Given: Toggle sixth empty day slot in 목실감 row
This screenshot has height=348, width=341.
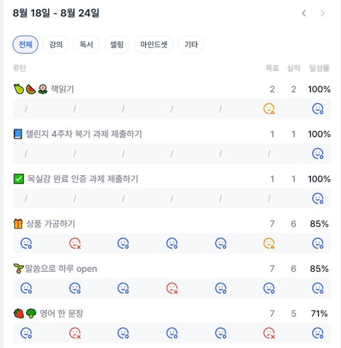Looking at the screenshot, I should tap(269, 198).
